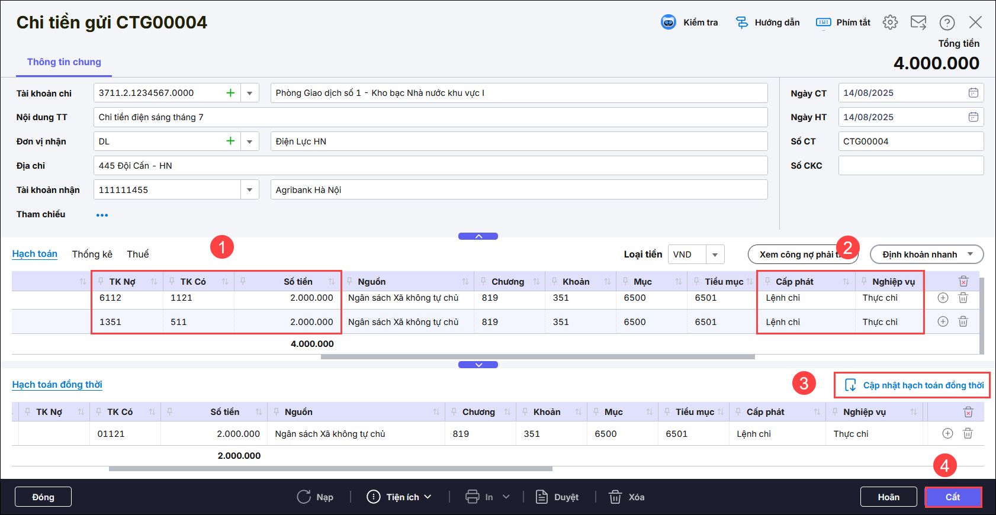The height and width of the screenshot is (515, 996).
Task: Switch to the Thuế tab
Action: pyautogui.click(x=137, y=254)
